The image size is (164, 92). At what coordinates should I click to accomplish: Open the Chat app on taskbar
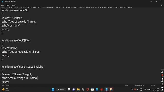tap(74, 89)
